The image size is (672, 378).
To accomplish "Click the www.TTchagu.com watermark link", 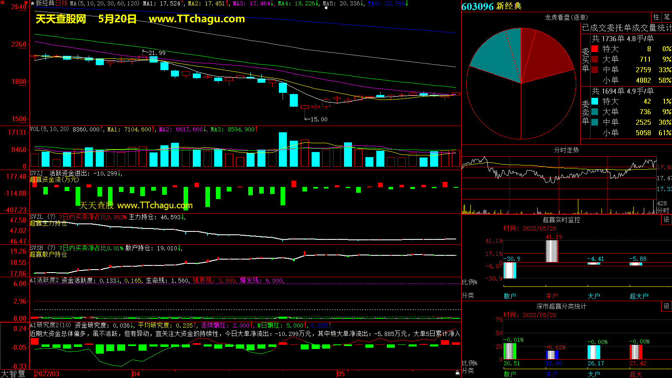I will coord(197,19).
